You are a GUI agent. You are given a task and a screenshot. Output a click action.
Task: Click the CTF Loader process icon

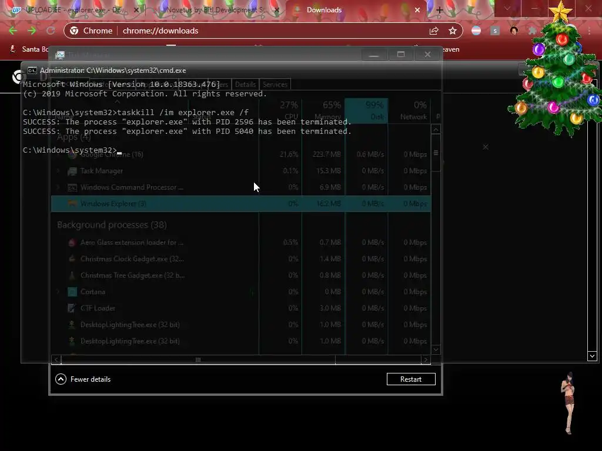coord(72,308)
